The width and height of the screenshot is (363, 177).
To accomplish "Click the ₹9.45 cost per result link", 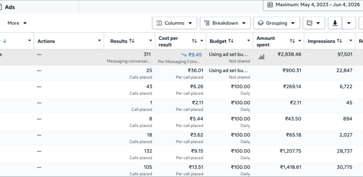I will (x=195, y=55).
